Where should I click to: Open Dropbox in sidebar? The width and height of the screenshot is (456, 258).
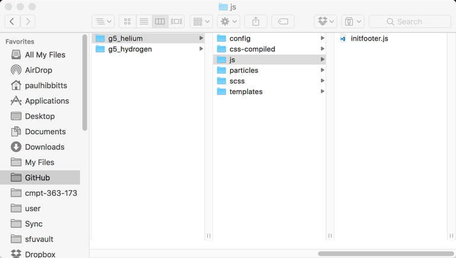[40, 254]
